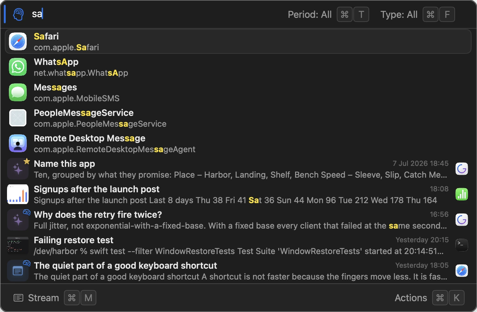Click the Safari compass app icon in first row

point(18,41)
